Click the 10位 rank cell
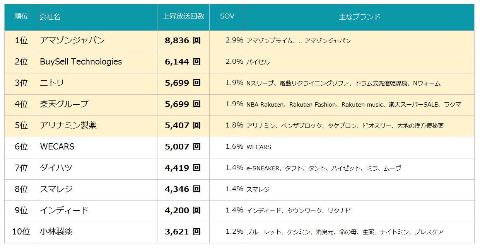The image size is (480, 248). pyautogui.click(x=21, y=232)
